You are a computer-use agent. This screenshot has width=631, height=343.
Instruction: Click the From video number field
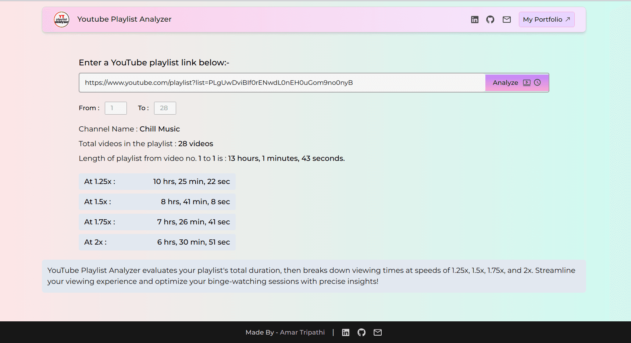115,108
